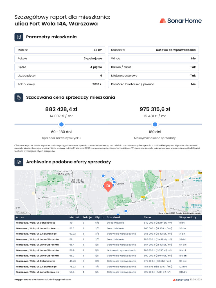
Task: Click the Cena column header in the table
Action: pos(147,217)
